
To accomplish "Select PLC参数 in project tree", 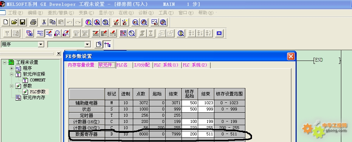I will tap(38, 91).
